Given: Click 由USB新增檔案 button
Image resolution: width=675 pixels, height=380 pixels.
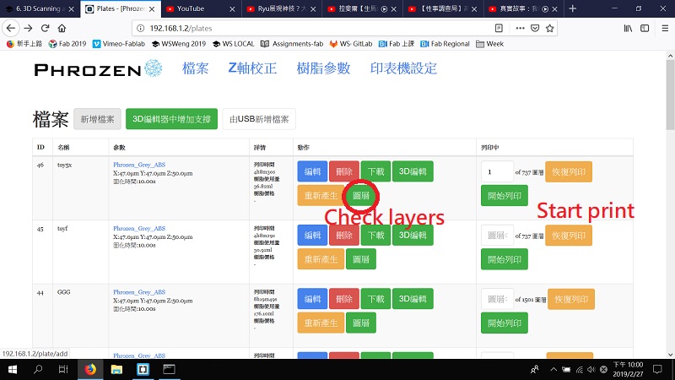Looking at the screenshot, I should coord(259,119).
